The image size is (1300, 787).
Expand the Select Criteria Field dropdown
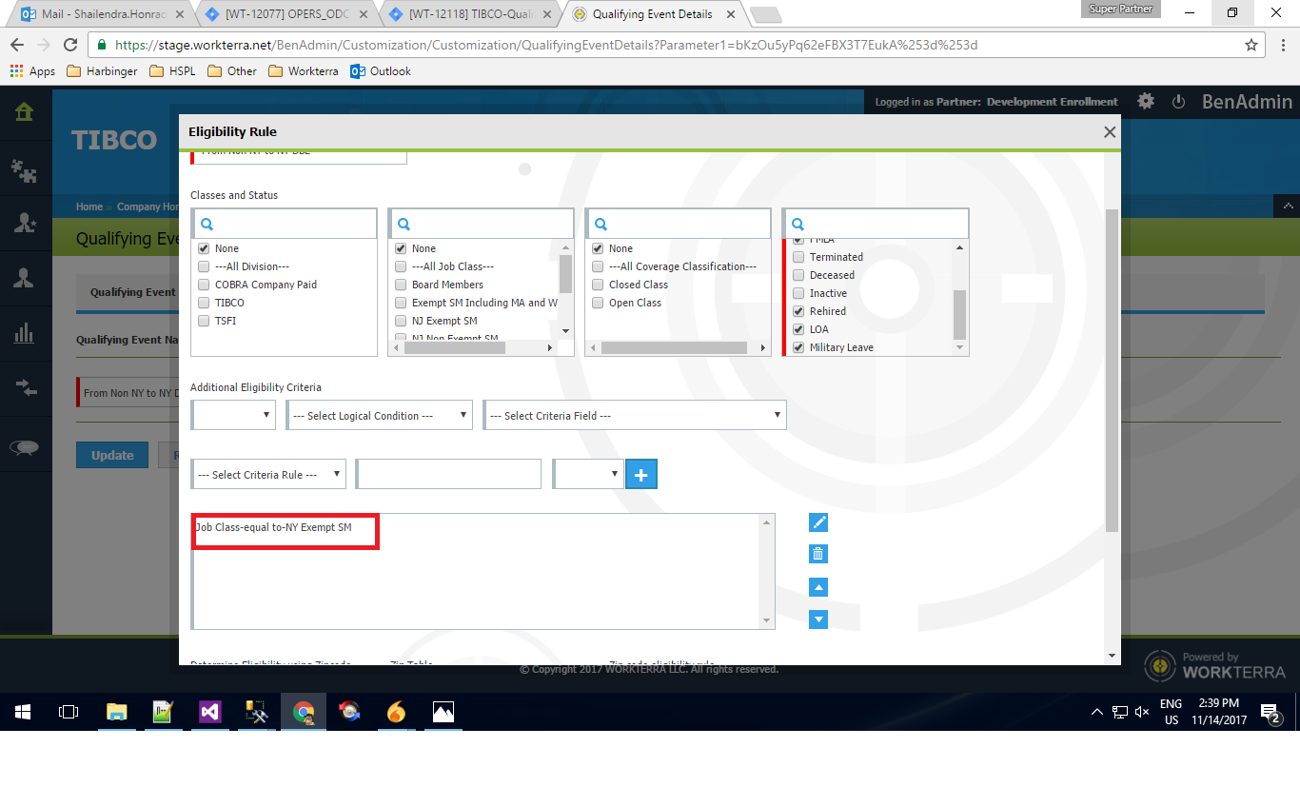635,416
